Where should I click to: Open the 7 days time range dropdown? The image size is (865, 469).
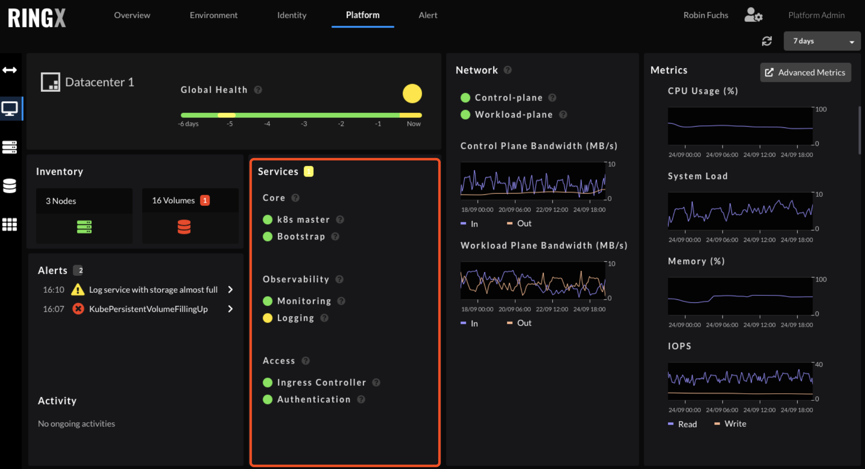point(822,41)
